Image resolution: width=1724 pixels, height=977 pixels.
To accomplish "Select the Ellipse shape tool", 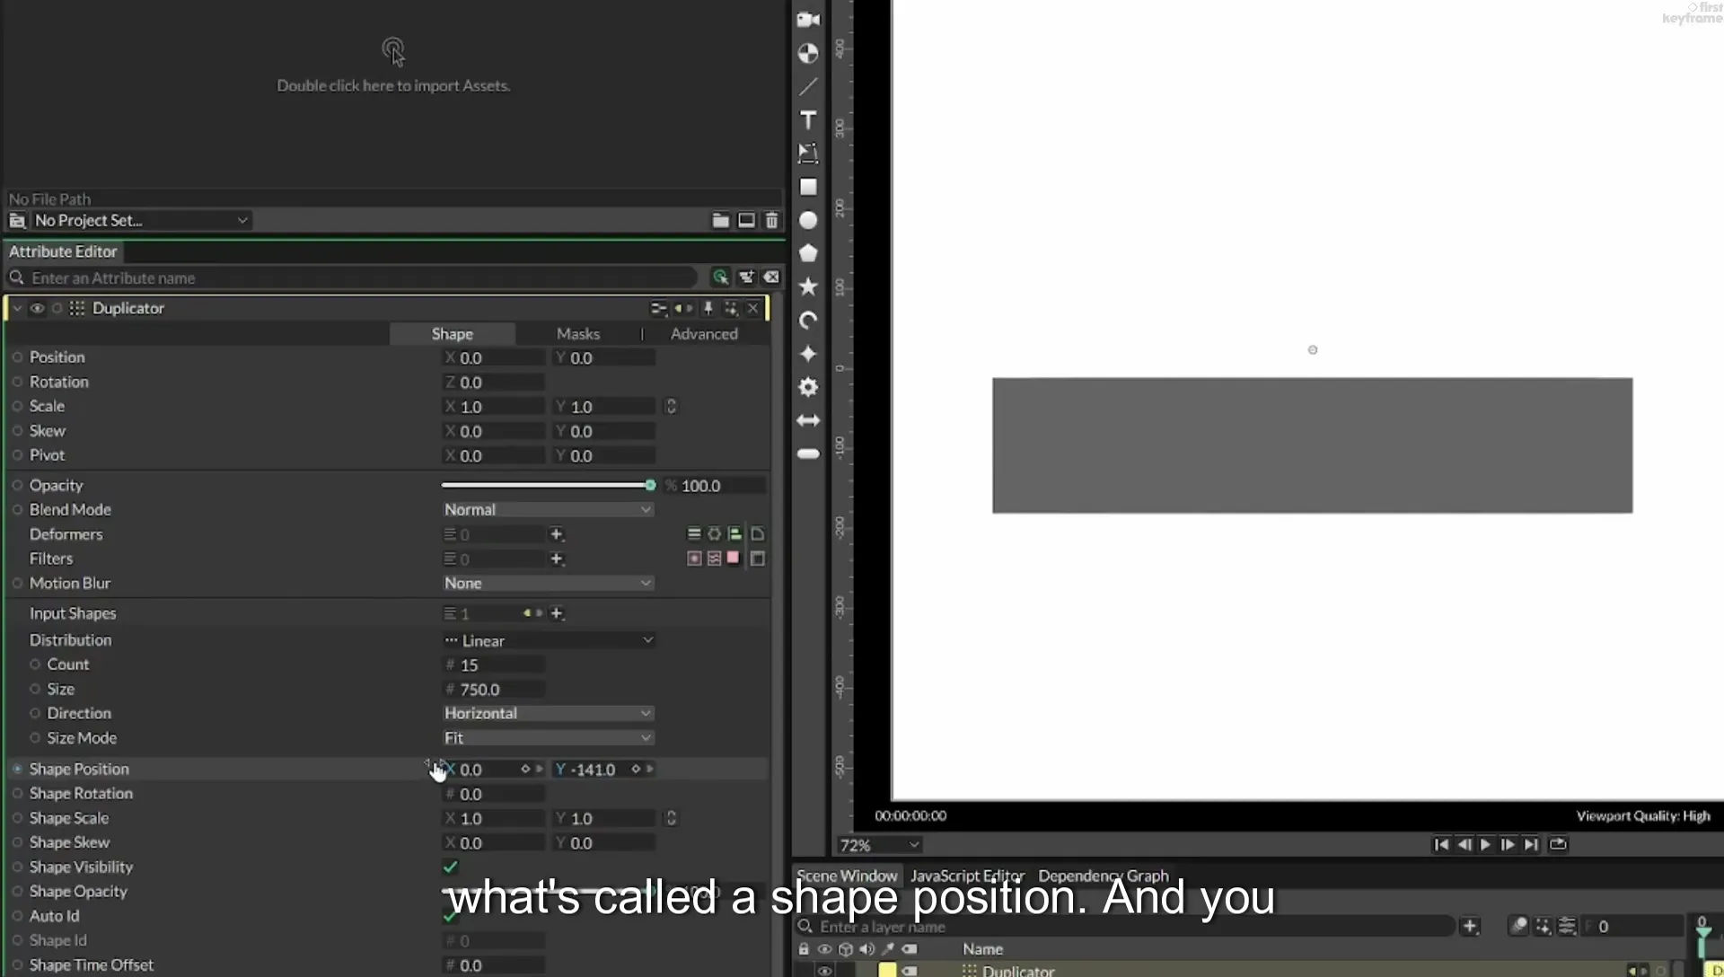I will point(808,220).
